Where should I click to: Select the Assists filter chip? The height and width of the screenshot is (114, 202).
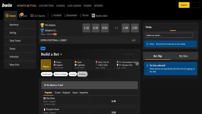73,74
